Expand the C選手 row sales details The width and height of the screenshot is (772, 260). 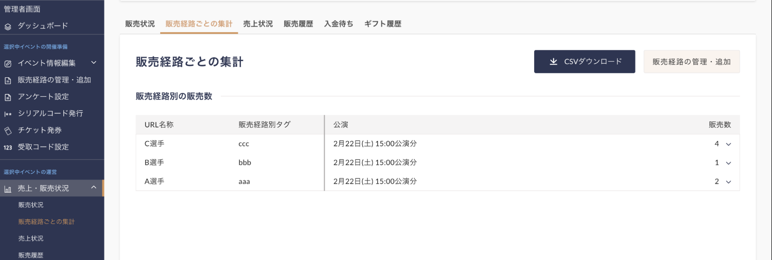point(728,144)
